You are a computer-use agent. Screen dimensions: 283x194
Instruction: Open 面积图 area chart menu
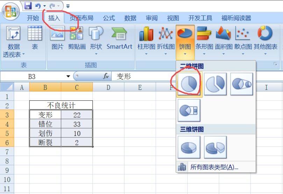[x=224, y=41]
